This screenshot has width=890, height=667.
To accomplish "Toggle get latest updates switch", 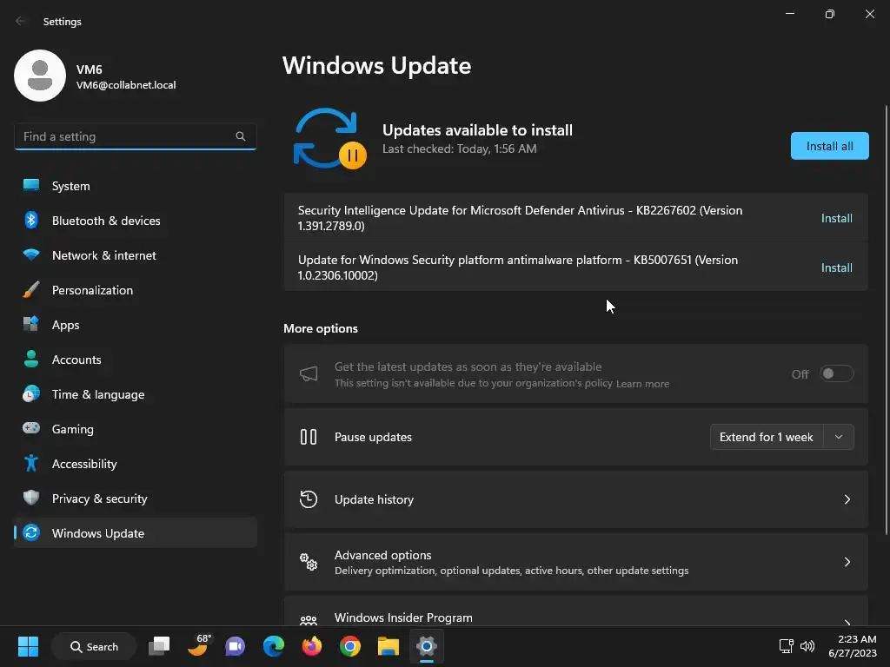I will click(837, 373).
